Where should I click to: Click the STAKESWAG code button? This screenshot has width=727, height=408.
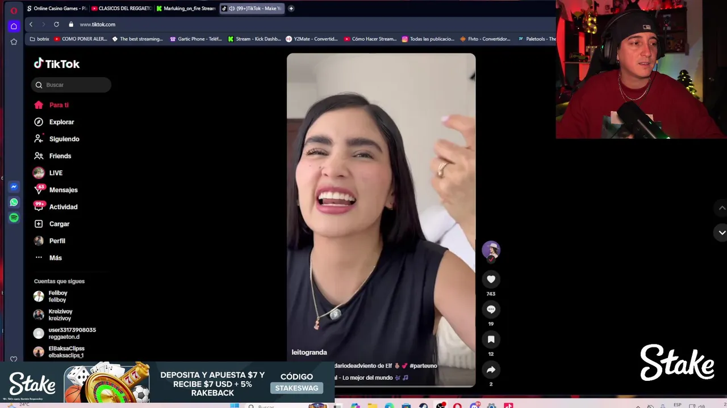[296, 388]
